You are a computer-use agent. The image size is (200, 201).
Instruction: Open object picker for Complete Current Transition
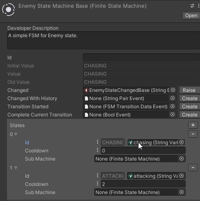pyautogui.click(x=173, y=114)
